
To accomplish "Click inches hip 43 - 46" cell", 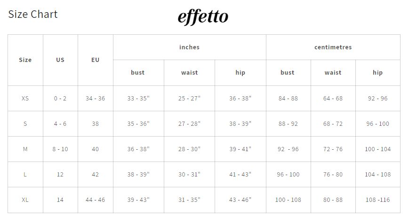I will coord(240,200).
